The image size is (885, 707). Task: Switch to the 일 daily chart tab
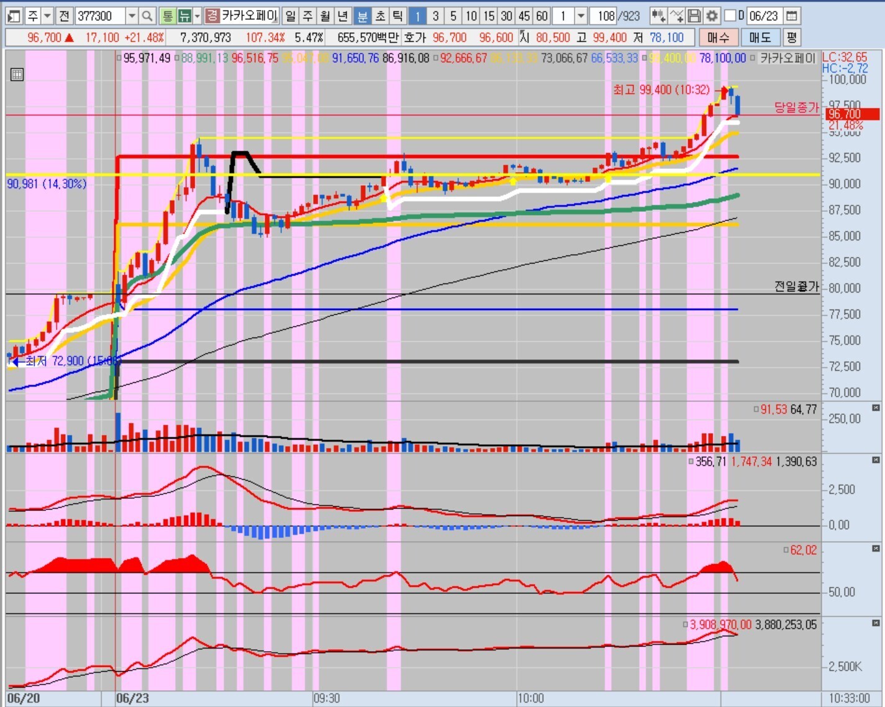[x=290, y=16]
